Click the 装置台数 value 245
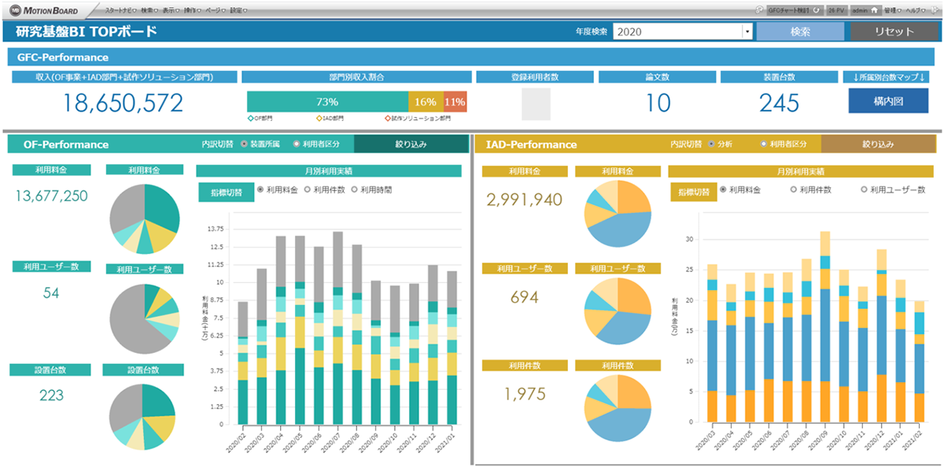Viewport: 944px width, 467px height. (780, 103)
